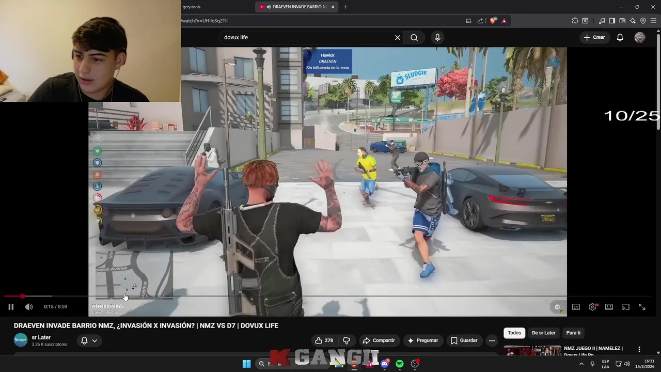Click the Compartir button
This screenshot has height=372, width=661.
point(379,340)
